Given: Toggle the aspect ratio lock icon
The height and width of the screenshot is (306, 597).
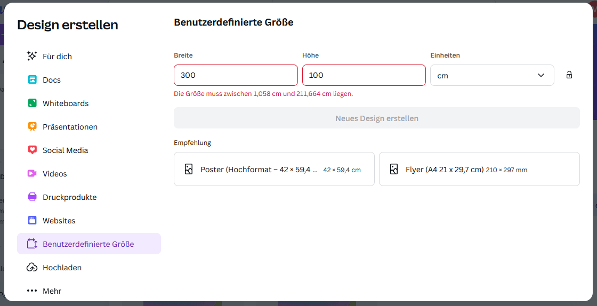Looking at the screenshot, I should (x=569, y=75).
